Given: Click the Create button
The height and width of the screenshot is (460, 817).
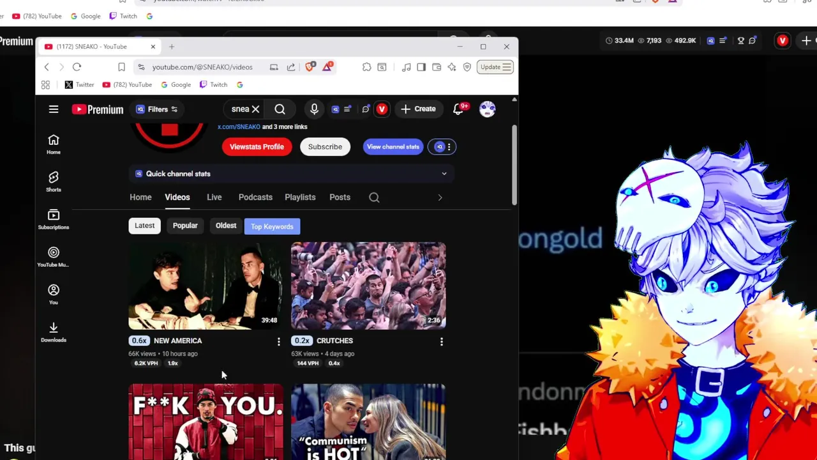Looking at the screenshot, I should tap(418, 109).
